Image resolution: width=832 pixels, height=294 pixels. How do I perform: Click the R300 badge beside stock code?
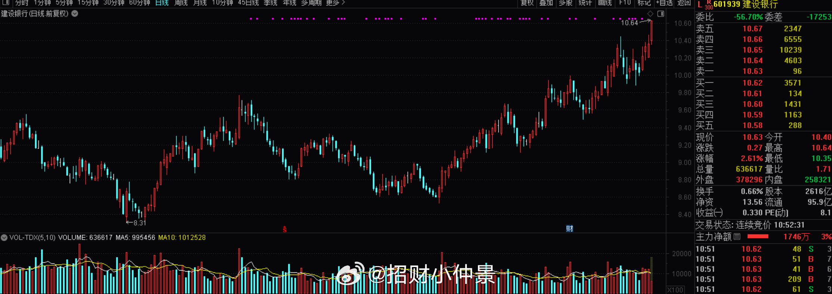pos(708,4)
